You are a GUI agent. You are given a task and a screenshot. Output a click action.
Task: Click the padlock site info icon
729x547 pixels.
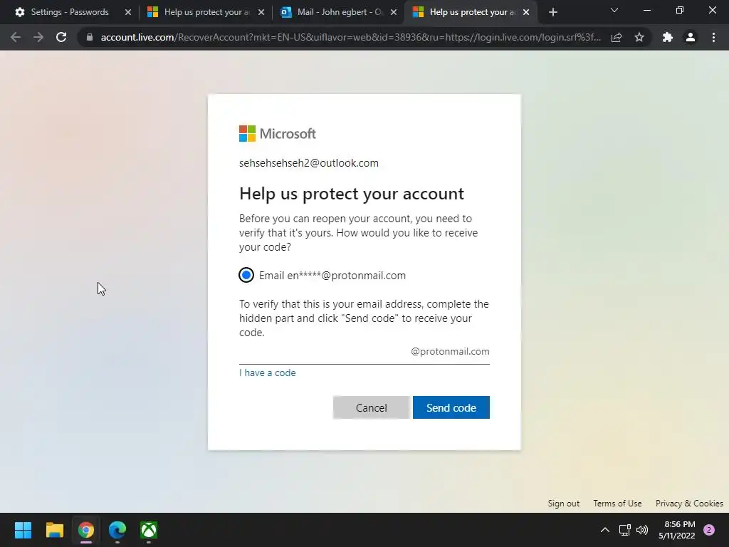[x=90, y=37]
